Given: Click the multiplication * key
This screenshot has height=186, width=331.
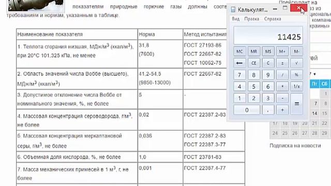Looking at the screenshot, I should coord(282,86).
